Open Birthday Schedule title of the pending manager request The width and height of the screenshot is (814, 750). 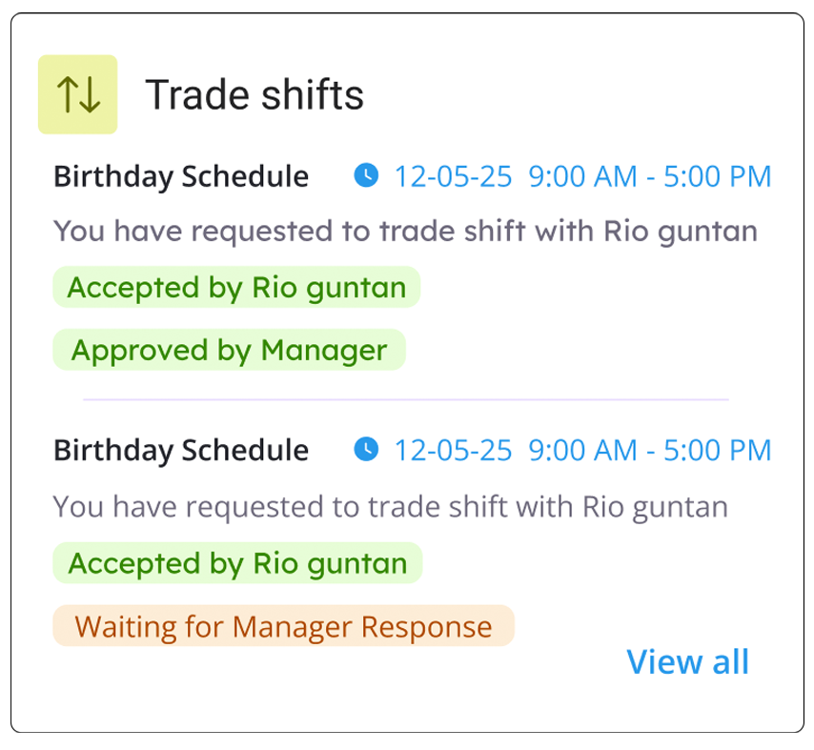coord(181,450)
